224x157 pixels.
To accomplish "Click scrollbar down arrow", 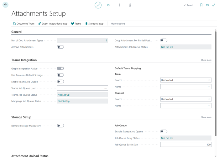I will [x=216, y=156].
